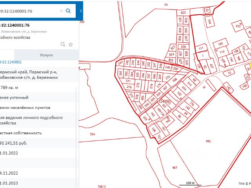Click into the cadastral number search field

[27, 11]
